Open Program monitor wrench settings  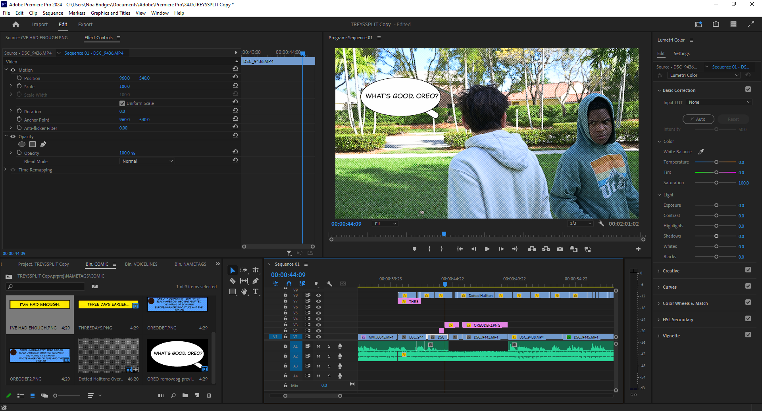(x=601, y=224)
